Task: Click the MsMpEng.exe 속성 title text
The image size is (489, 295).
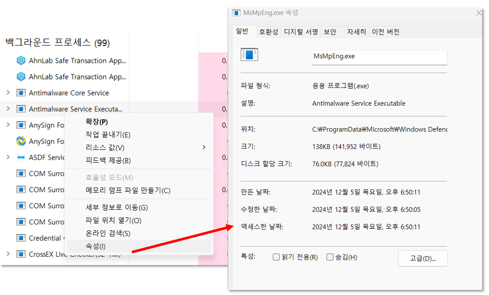Action: (271, 13)
